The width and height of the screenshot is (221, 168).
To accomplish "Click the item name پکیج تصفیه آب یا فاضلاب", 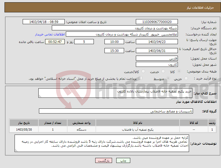I will pos(138,130).
